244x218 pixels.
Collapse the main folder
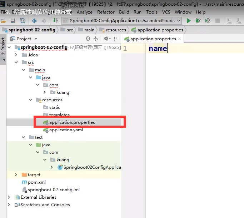tap(23, 70)
